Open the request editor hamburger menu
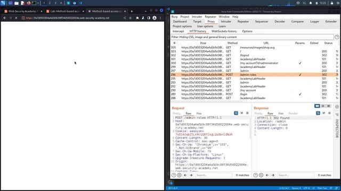Image resolution: width=341 pixels, height=191 pixels. [x=247, y=113]
